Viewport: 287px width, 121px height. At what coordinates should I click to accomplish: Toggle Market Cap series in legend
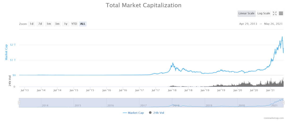pos(136,113)
